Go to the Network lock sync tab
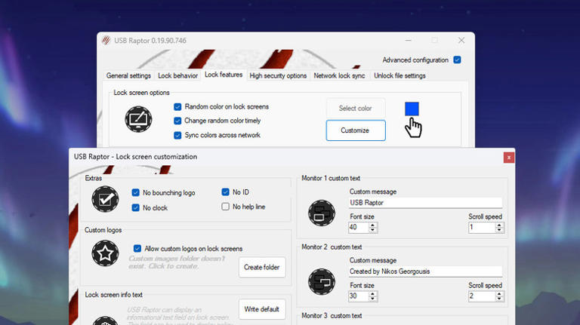This screenshot has height=325, width=580. 339,75
